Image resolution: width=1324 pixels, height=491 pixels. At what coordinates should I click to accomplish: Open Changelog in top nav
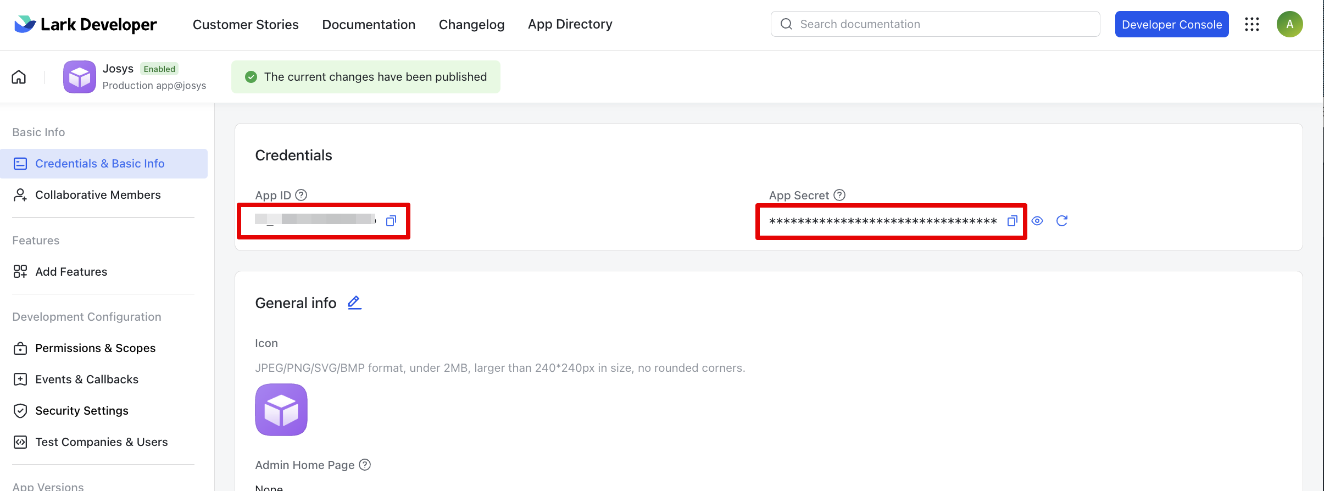click(x=471, y=24)
